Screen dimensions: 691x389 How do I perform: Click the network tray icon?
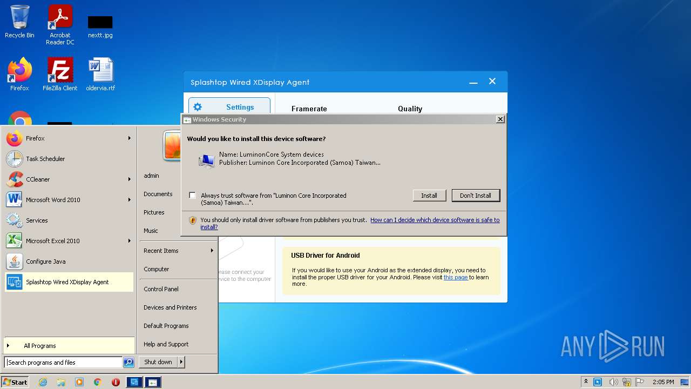627,382
